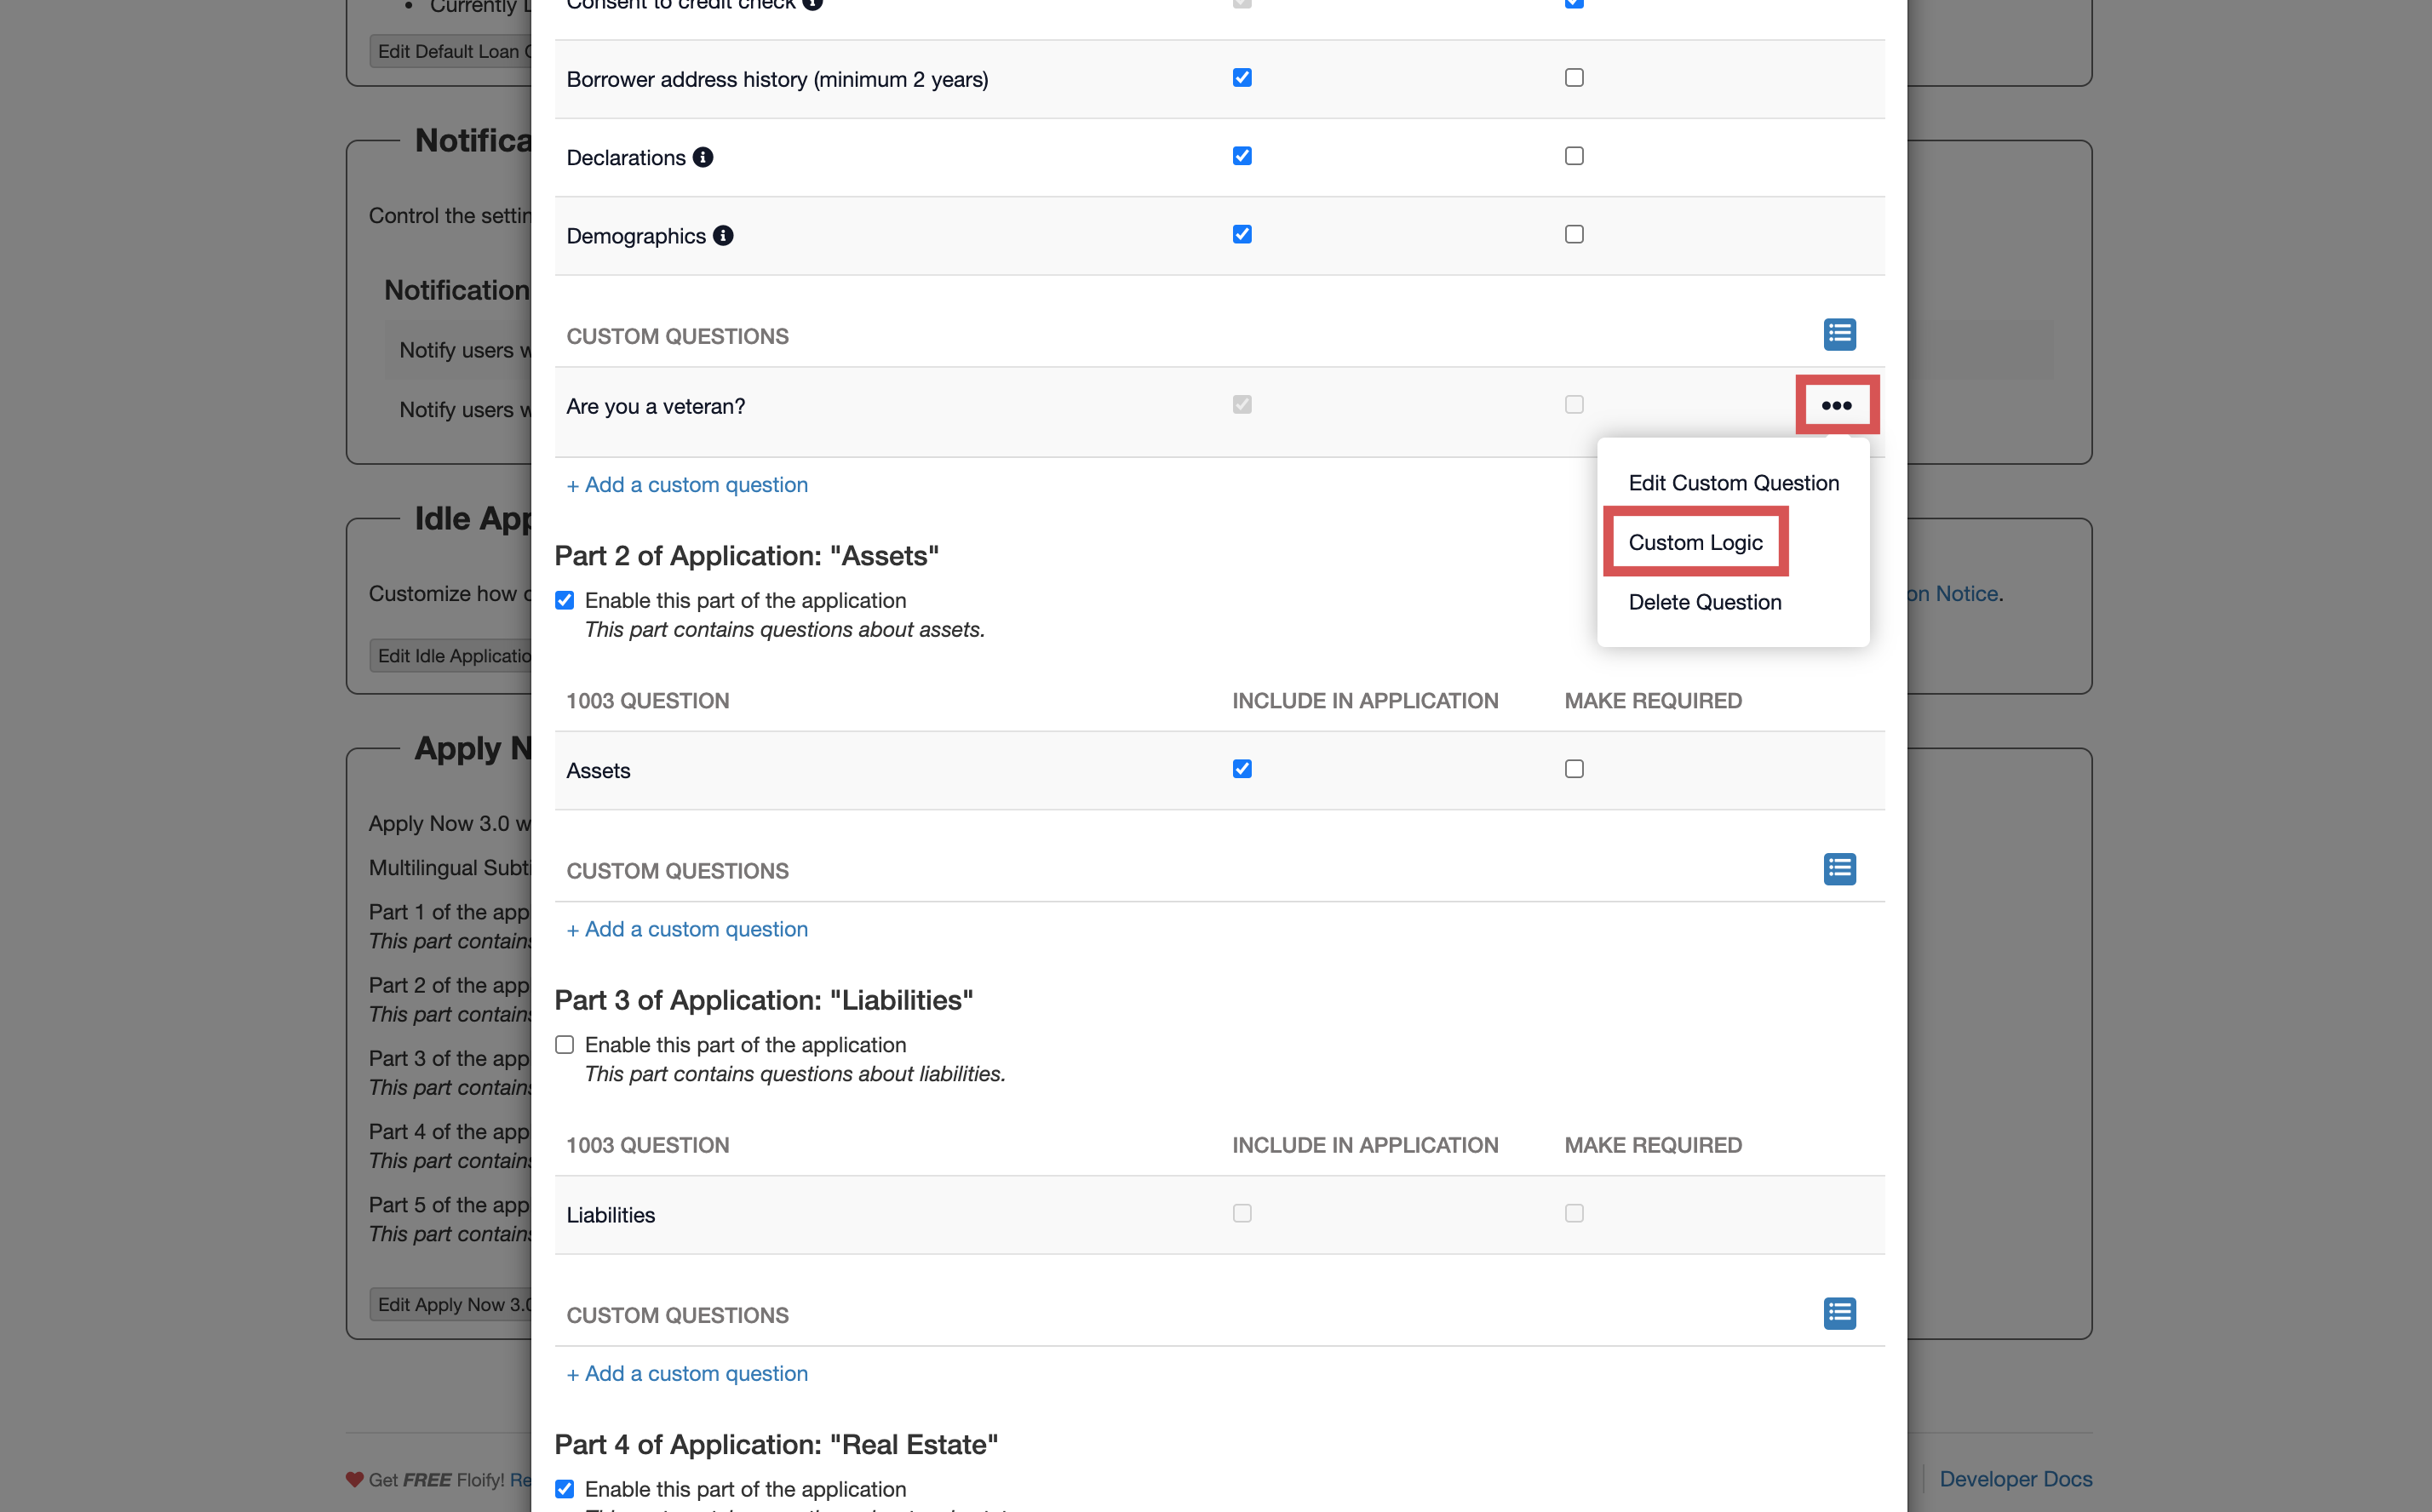Viewport: 2432px width, 1512px height.
Task: Show info tooltip for Demographics
Action: click(723, 235)
